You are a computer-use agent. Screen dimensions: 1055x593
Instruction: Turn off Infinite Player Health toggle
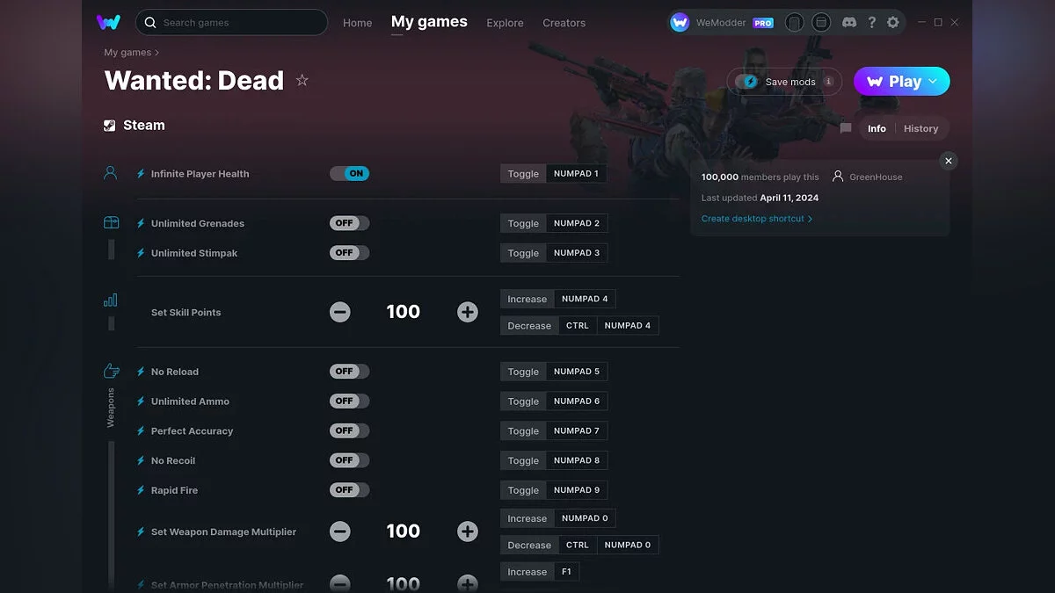coord(349,174)
